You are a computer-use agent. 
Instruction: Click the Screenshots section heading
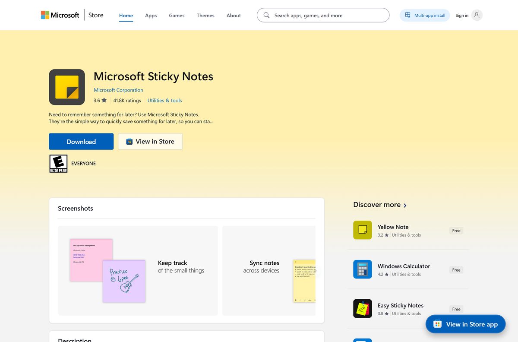[x=76, y=208]
